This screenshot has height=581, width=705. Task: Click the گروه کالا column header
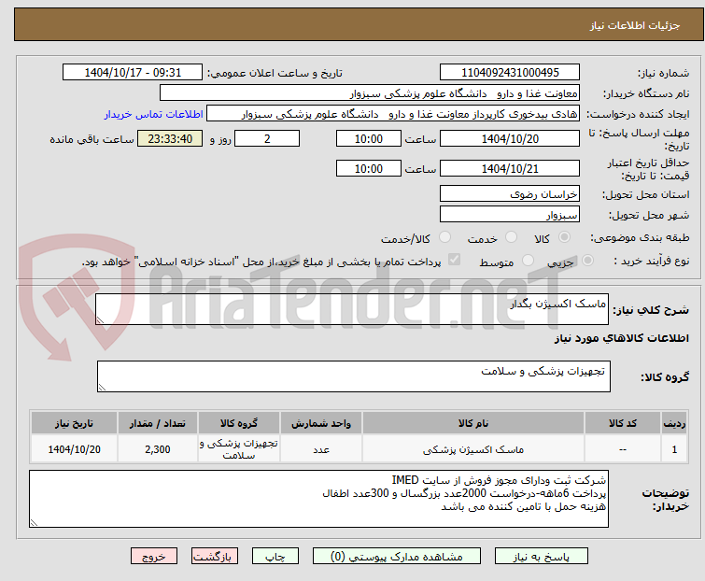[239, 423]
